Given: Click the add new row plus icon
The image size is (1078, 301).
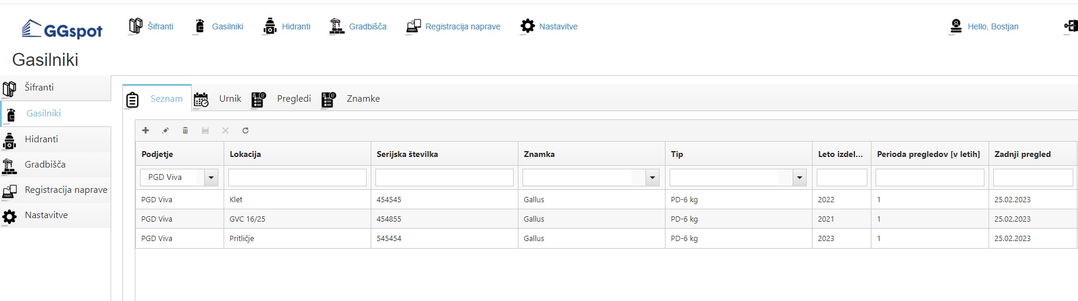Looking at the screenshot, I should [x=145, y=131].
